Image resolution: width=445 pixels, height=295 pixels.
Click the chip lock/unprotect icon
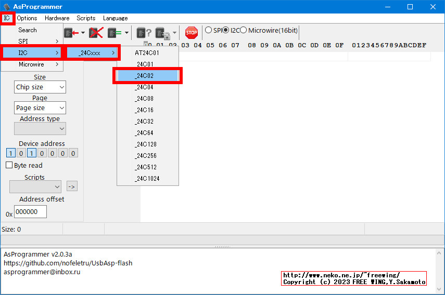tap(162, 33)
